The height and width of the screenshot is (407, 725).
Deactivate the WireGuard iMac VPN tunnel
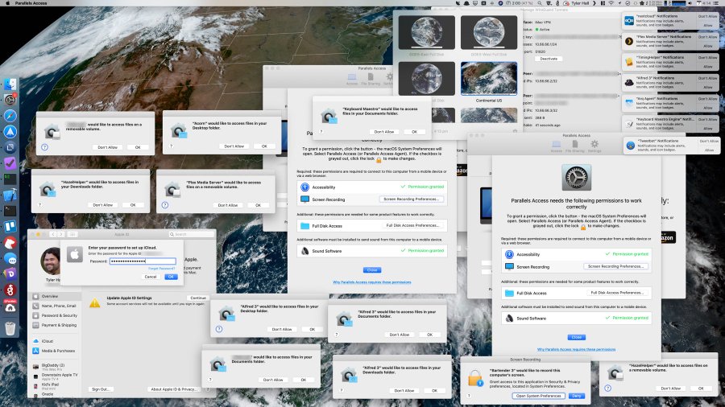point(549,59)
